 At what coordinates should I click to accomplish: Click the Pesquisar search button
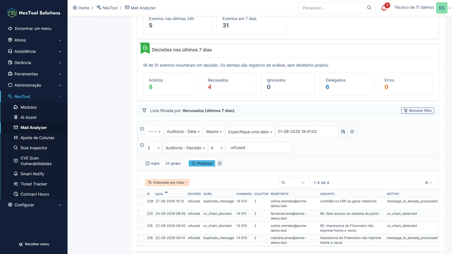(x=202, y=163)
